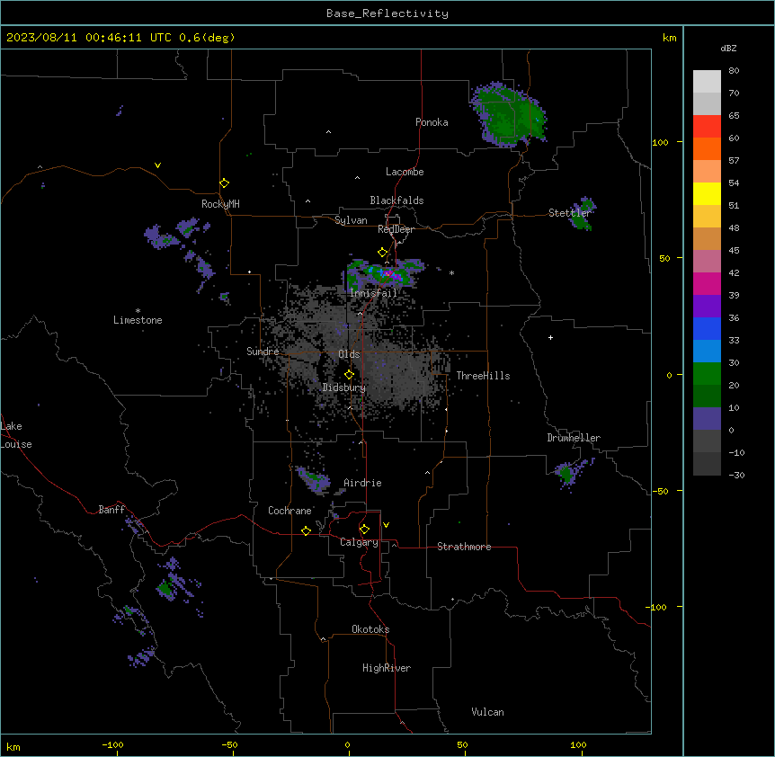Click the RedDeer city label
775x757 pixels.
pos(396,229)
